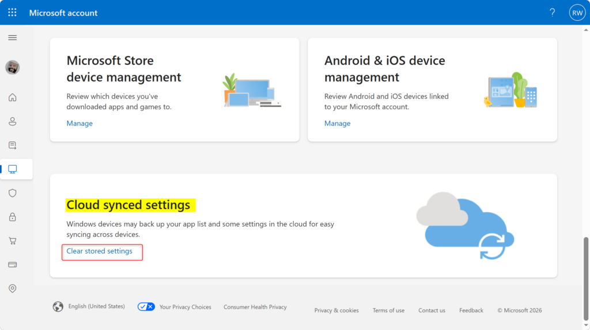
Task: Expand the hamburger navigation menu
Action: click(x=13, y=37)
